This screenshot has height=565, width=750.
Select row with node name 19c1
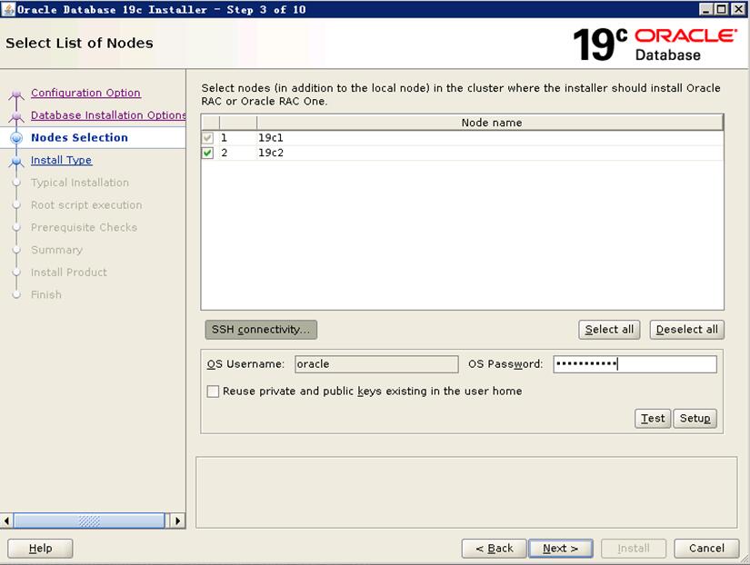[x=463, y=138]
